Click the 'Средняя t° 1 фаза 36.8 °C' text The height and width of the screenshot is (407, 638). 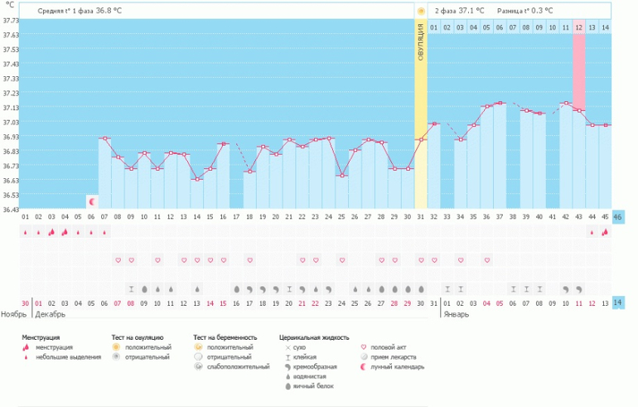coord(80,11)
